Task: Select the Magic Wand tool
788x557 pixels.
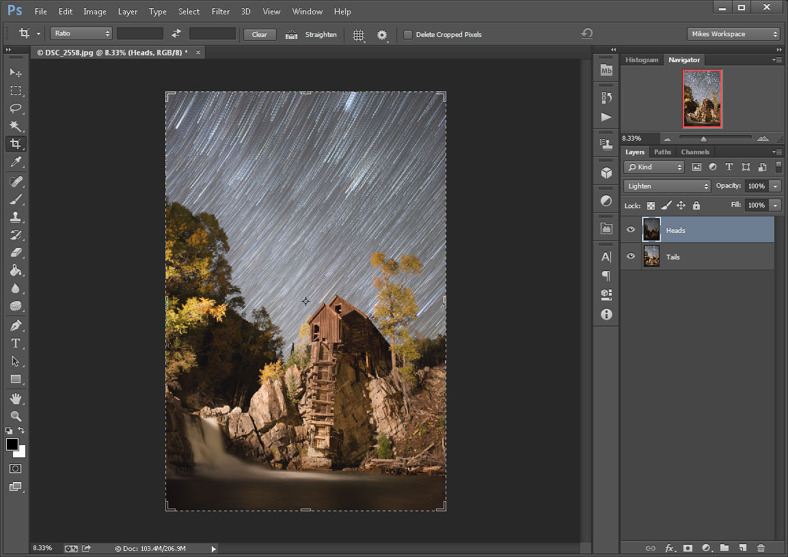Action: 16,126
